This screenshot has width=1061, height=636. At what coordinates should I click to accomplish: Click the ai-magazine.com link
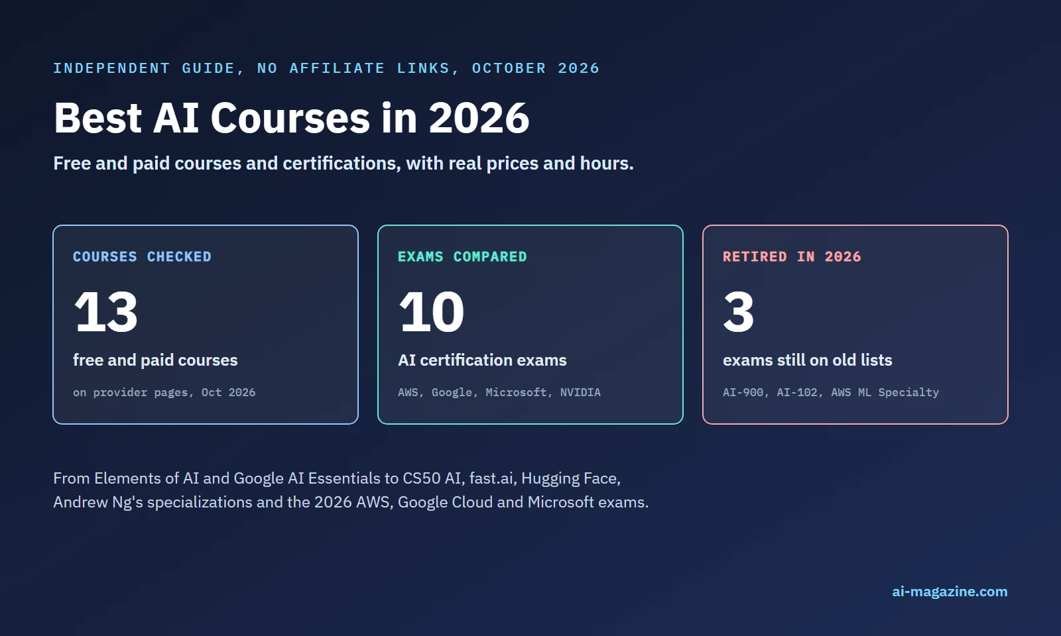point(950,592)
